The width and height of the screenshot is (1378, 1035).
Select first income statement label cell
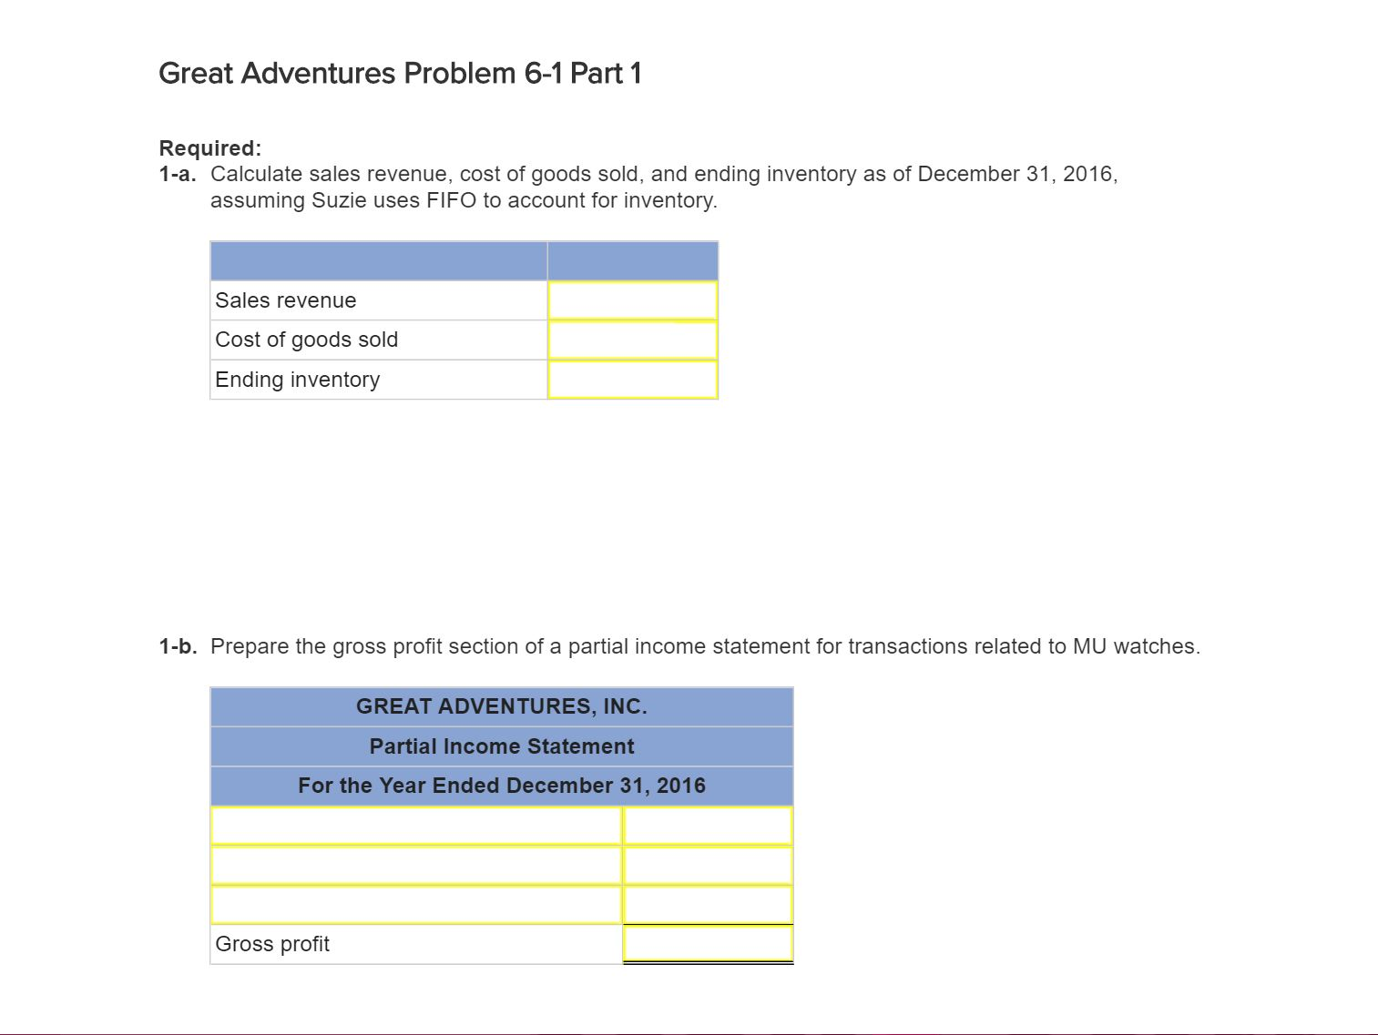416,826
